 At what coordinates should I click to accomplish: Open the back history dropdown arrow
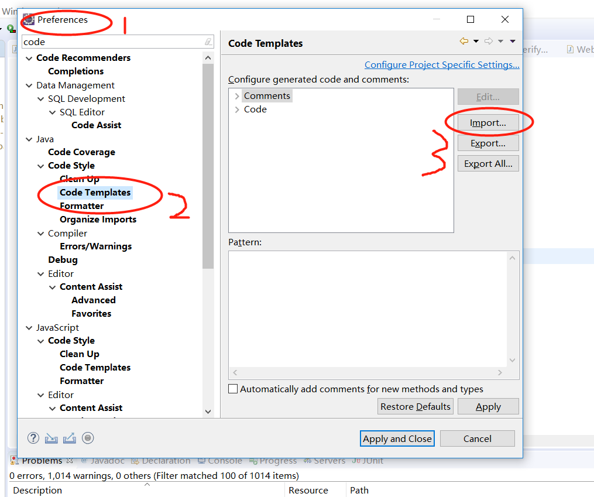tap(476, 41)
